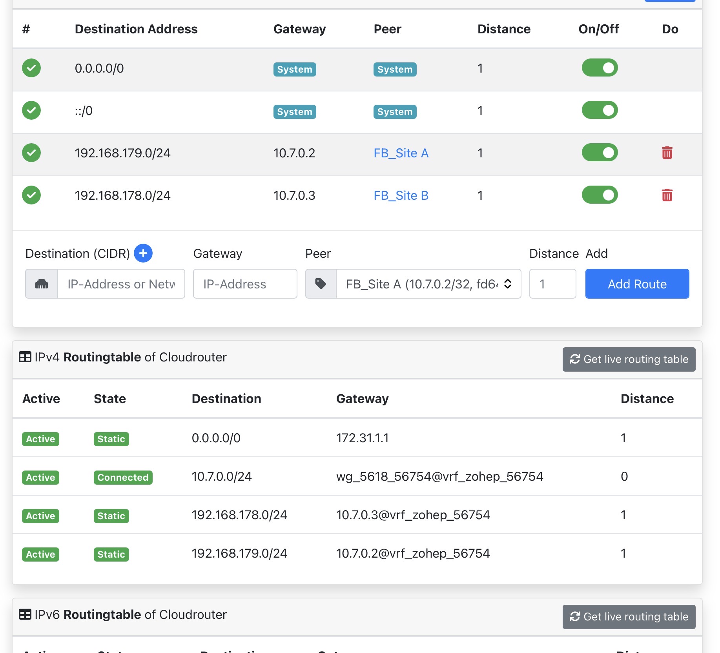
Task: Click the network icon in the destination field
Action: [42, 284]
